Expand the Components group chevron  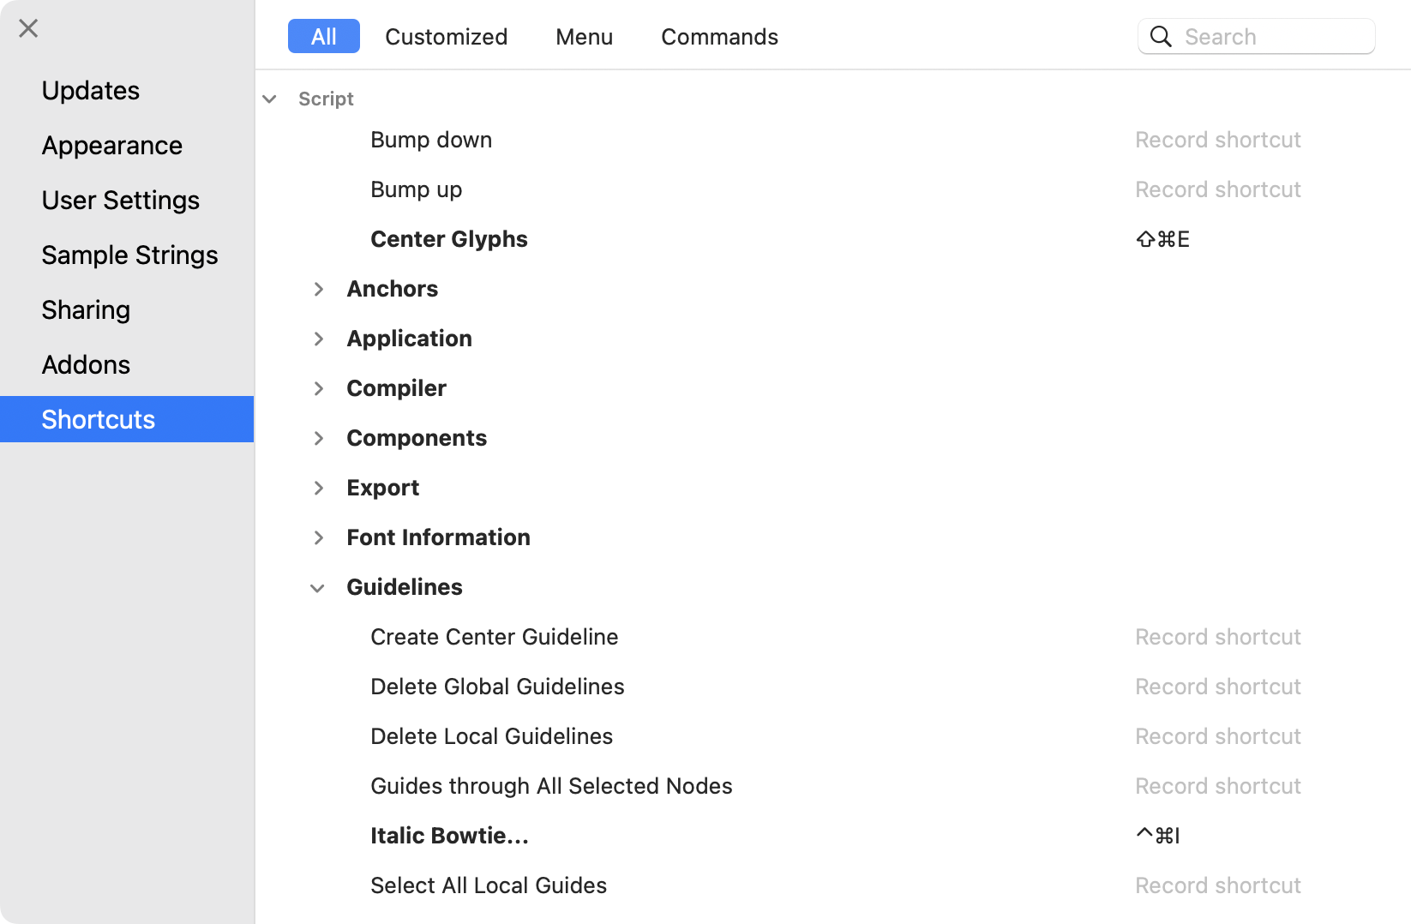click(x=319, y=438)
